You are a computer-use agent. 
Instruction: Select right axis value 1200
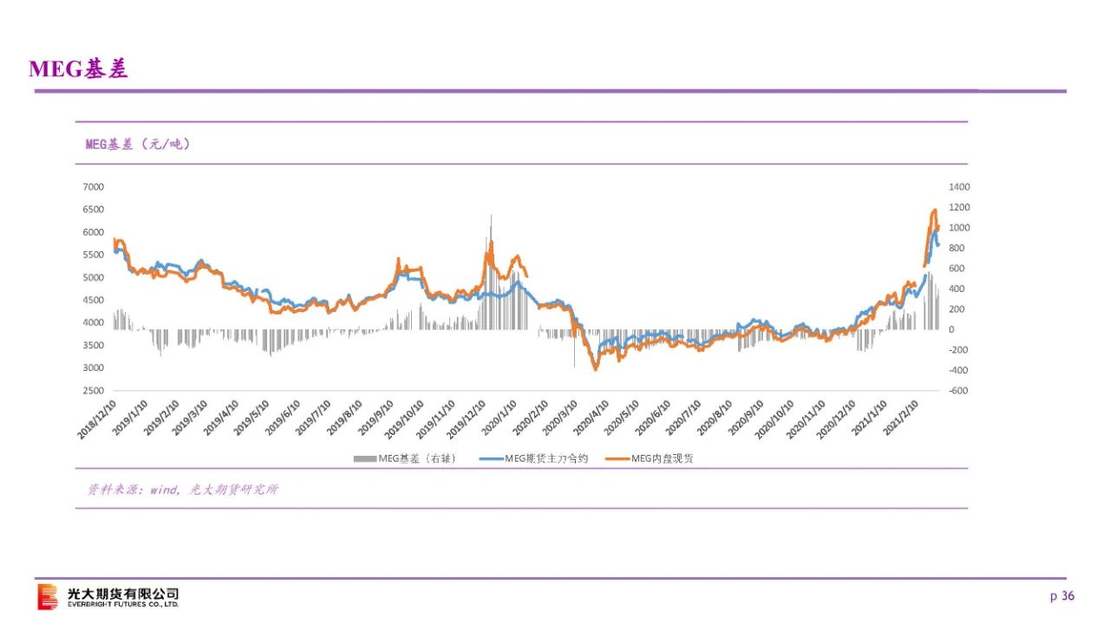coord(960,208)
